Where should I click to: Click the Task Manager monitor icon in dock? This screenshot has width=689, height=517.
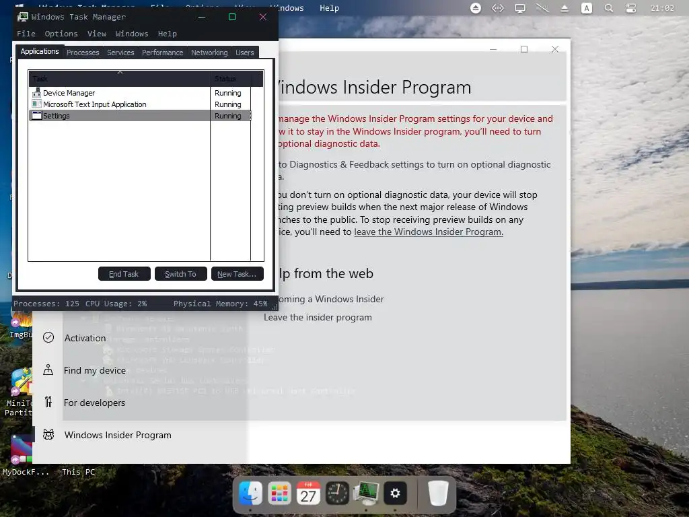pos(366,493)
